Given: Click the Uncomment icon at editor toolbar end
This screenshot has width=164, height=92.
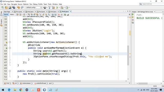Looking at the screenshot, I should pos(68,15).
